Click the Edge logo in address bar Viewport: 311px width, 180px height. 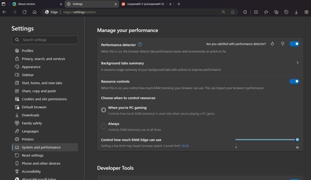tap(47, 12)
